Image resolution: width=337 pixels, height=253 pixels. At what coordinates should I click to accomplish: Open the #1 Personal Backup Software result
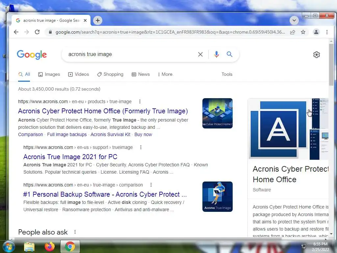click(105, 194)
